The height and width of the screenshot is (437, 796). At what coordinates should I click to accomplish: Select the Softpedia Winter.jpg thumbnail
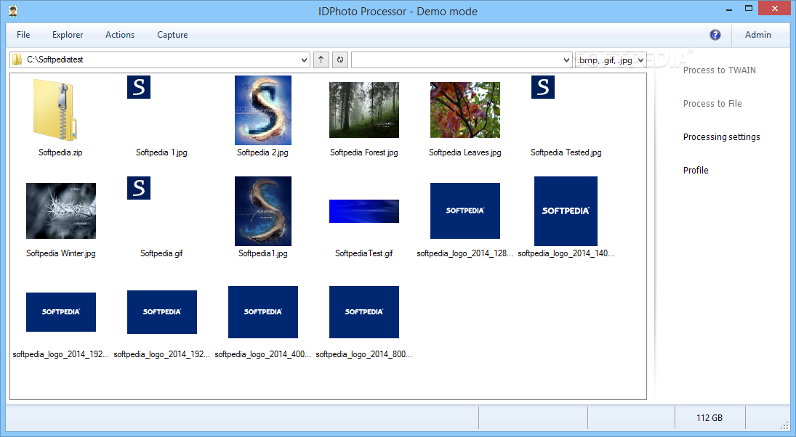(61, 211)
